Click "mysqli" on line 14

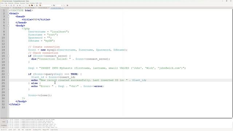[x=52, y=50]
